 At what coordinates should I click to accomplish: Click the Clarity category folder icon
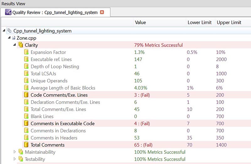(x=21, y=45)
